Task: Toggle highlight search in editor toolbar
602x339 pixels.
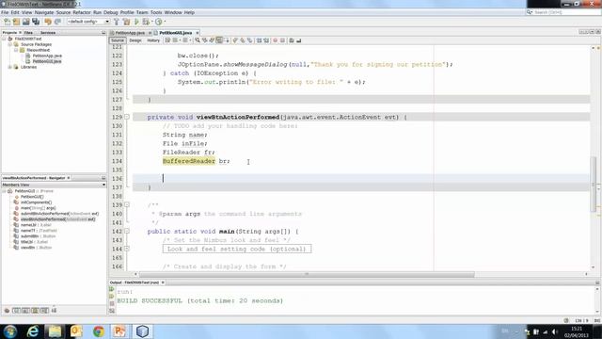Action: click(x=219, y=40)
